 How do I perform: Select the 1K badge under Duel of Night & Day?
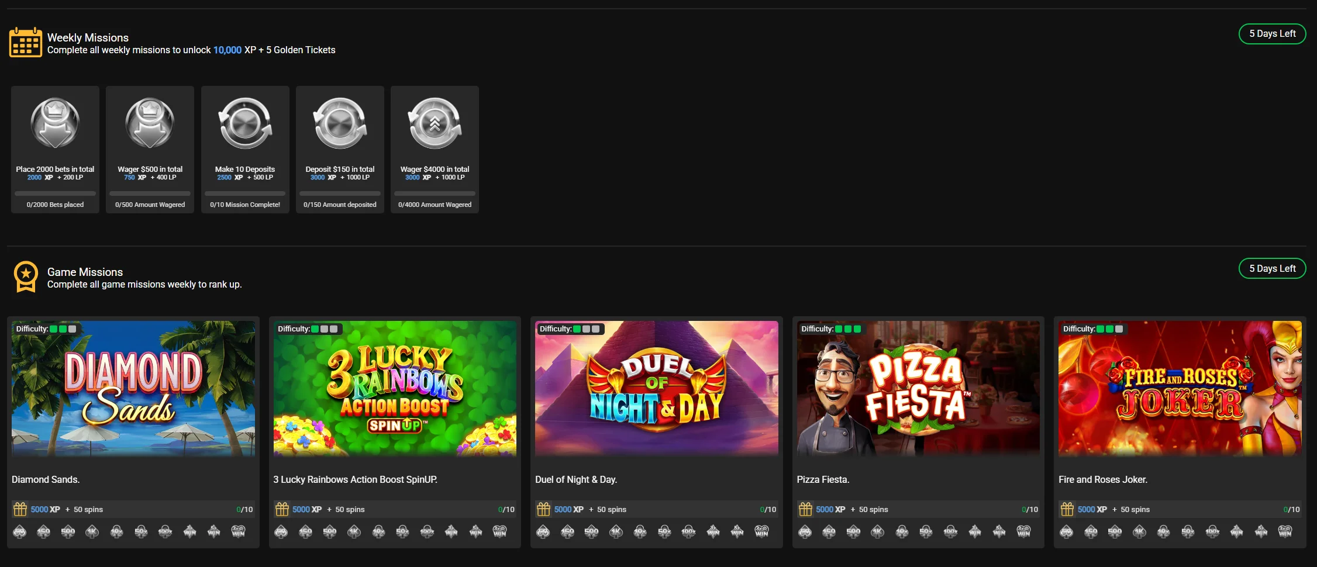(616, 531)
